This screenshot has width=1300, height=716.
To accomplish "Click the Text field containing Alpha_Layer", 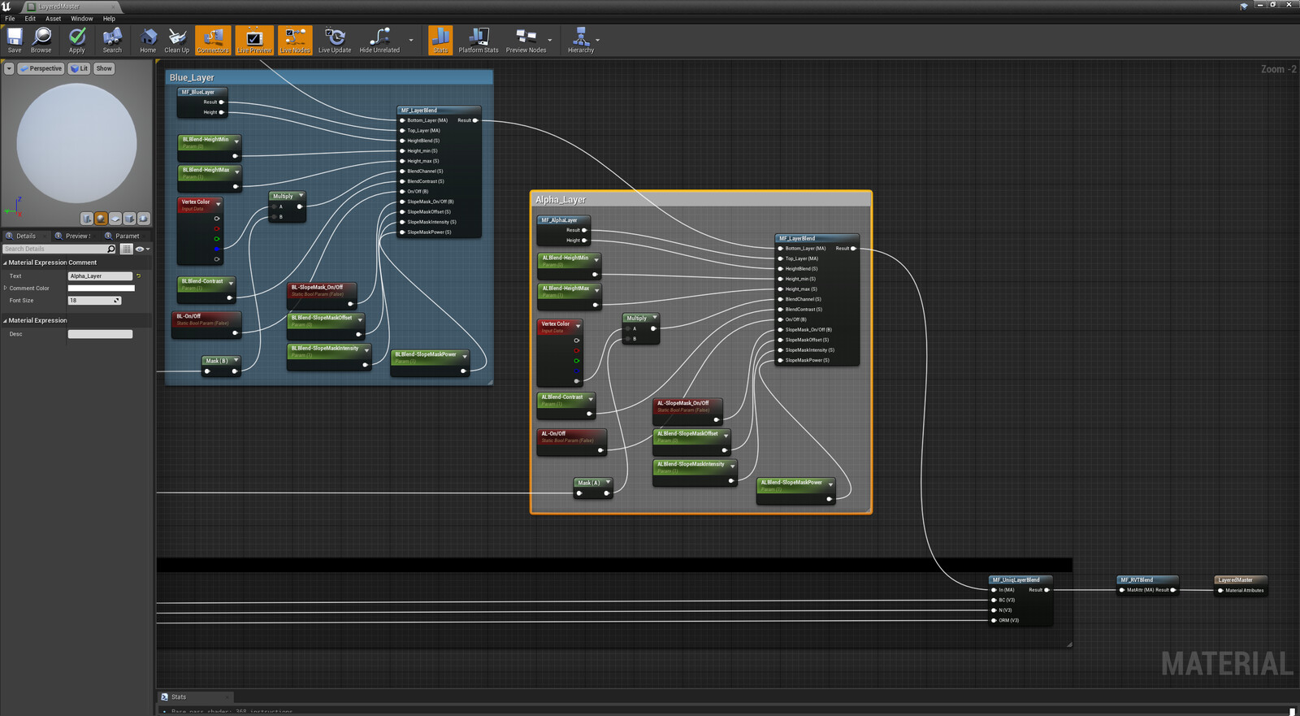I will pos(100,276).
